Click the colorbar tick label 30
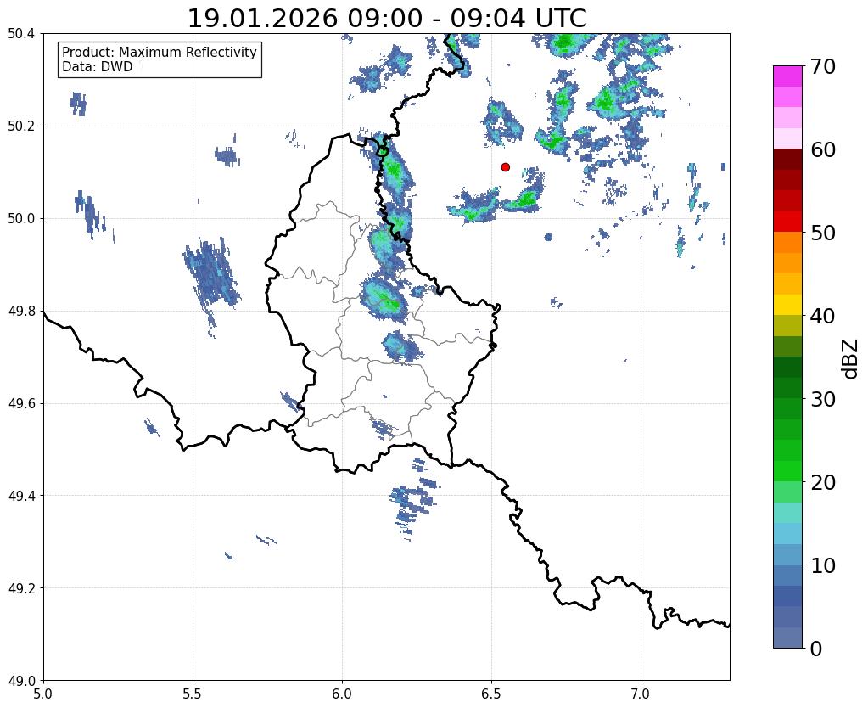Image resolution: width=868 pixels, height=708 pixels. (822, 399)
